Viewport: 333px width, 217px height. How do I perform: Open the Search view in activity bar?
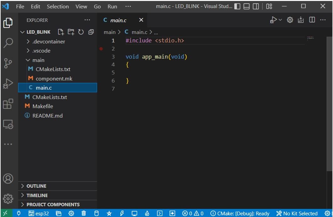8,43
